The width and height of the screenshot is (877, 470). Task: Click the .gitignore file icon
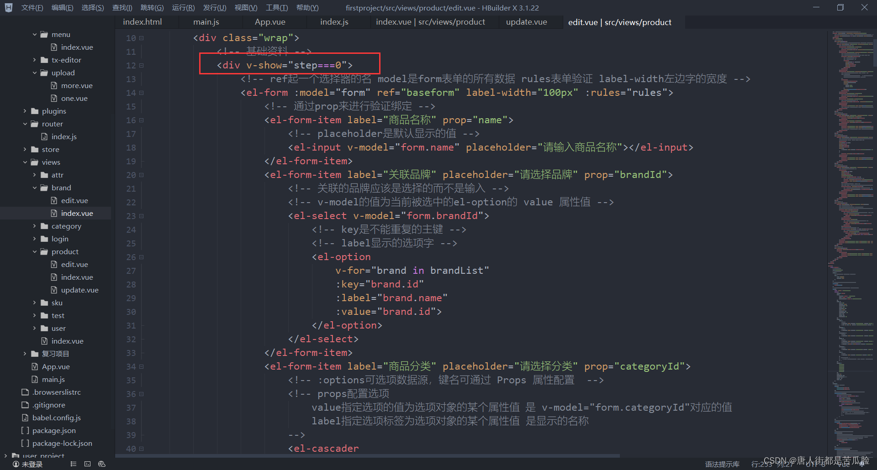click(x=25, y=405)
